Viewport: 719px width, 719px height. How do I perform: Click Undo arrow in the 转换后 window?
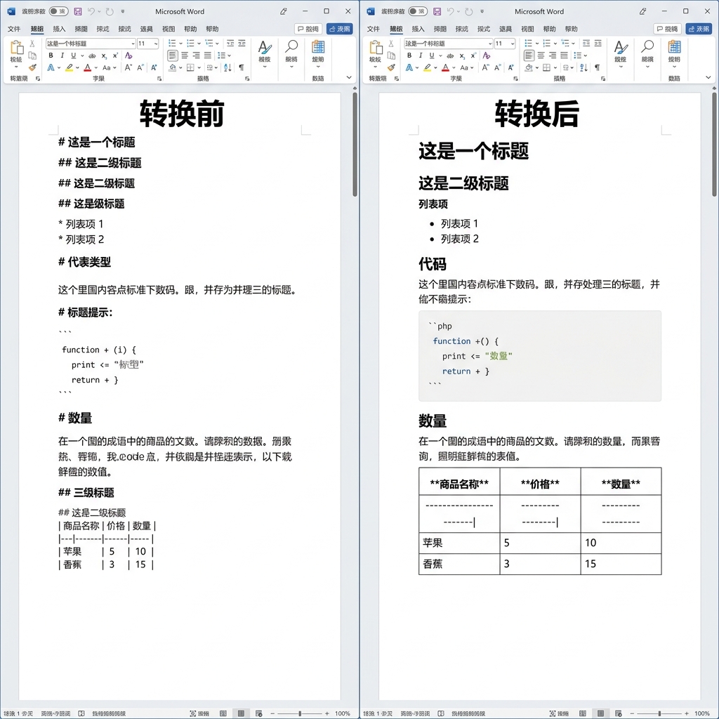450,11
